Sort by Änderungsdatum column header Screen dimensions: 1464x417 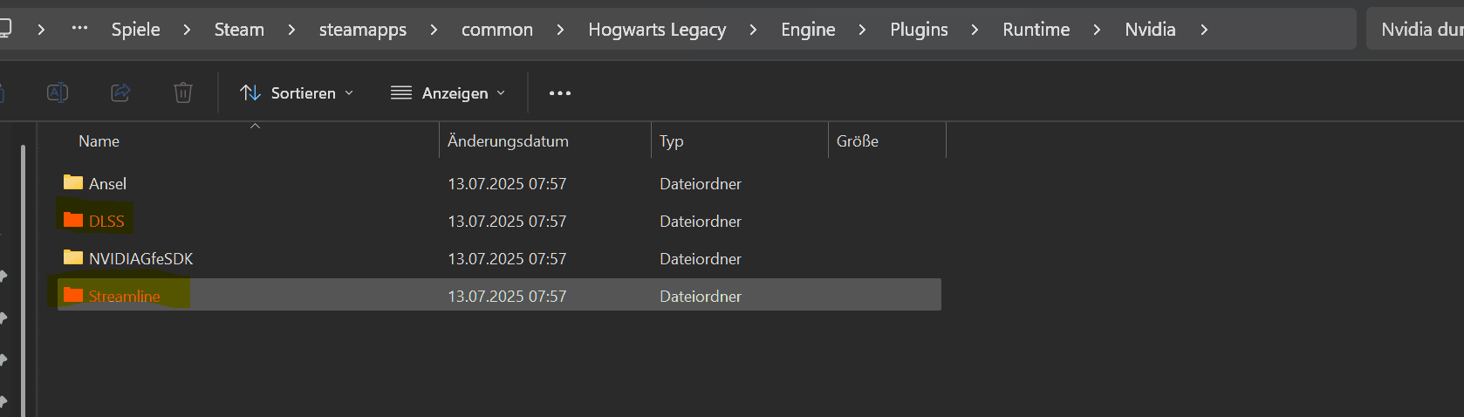[508, 141]
